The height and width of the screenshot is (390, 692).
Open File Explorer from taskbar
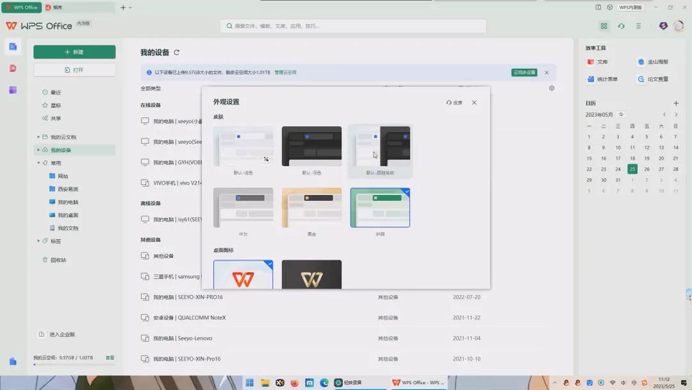[x=265, y=382]
